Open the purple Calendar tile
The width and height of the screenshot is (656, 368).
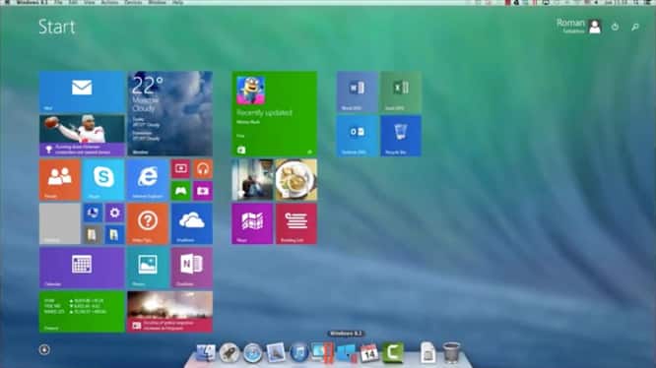(82, 268)
